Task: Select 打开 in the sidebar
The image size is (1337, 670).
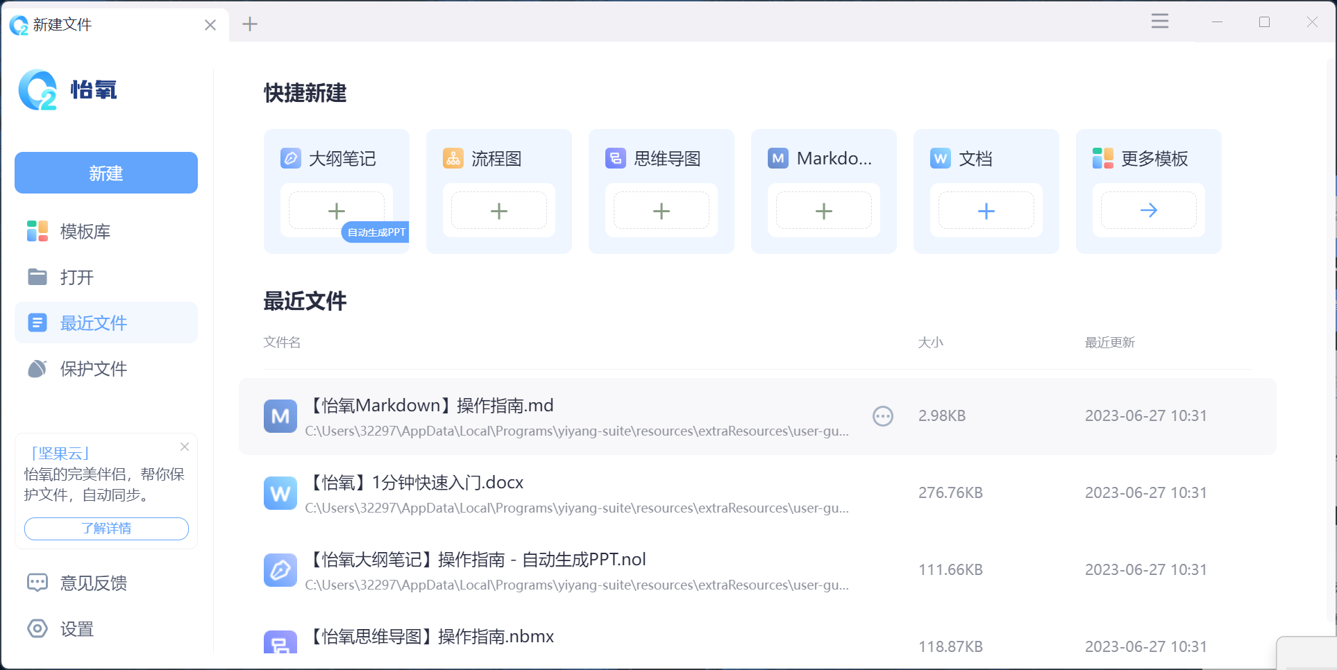Action: click(106, 277)
